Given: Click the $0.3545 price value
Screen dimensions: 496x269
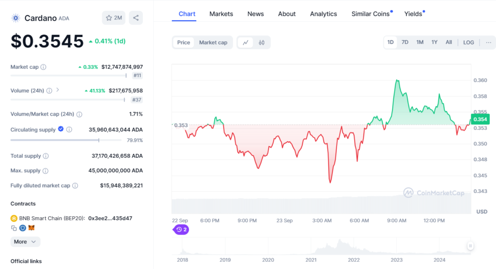Looking at the screenshot, I should (x=47, y=41).
